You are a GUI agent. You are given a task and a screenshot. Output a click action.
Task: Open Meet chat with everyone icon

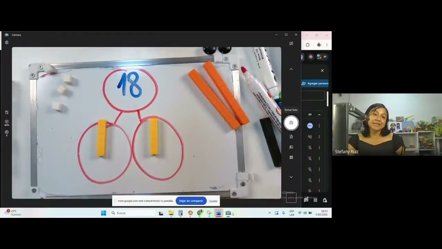click(306, 200)
